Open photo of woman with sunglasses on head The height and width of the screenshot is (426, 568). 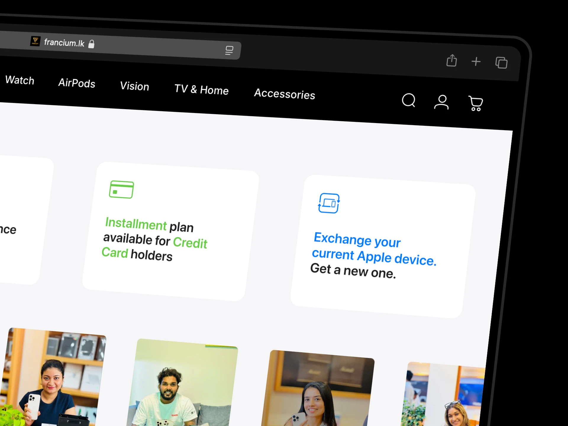(x=443, y=394)
